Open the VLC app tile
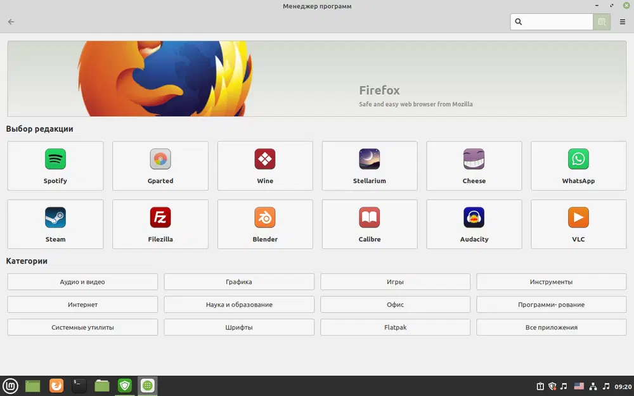 pos(578,224)
